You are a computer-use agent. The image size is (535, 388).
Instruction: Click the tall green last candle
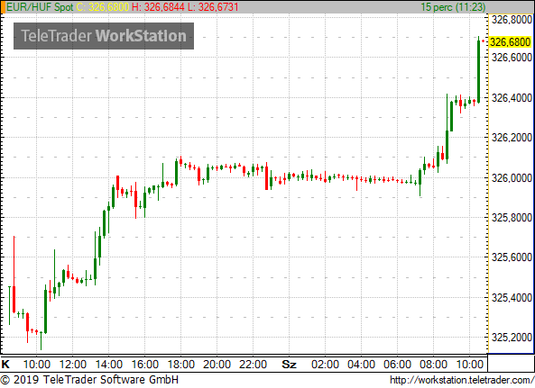pos(478,71)
